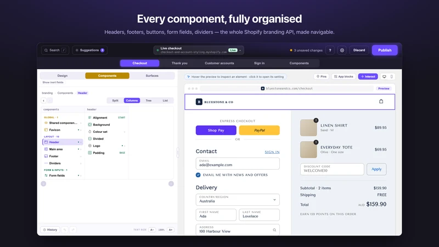Click Apply discount code button

click(376, 169)
